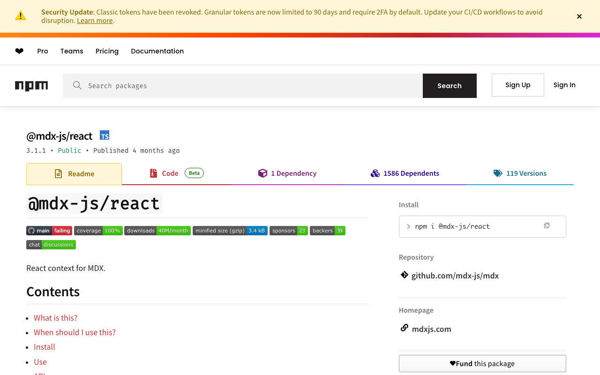Click the Search button
600x375 pixels.
450,86
